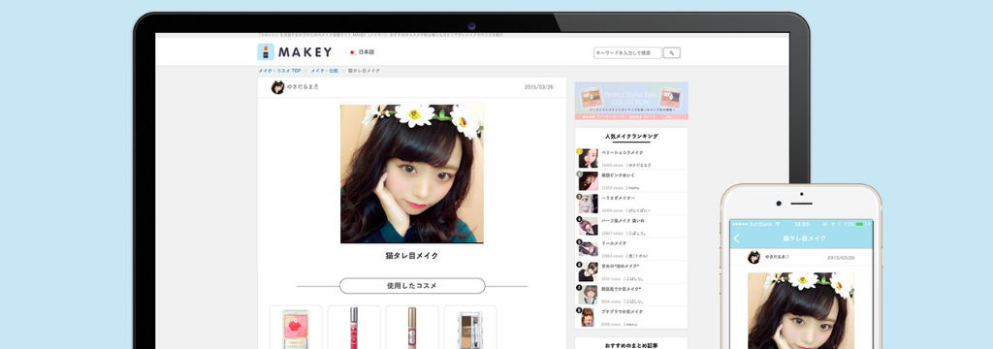This screenshot has height=349, width=993.
Task: Open the red lip gloss product thumbnail
Action: pyautogui.click(x=354, y=327)
